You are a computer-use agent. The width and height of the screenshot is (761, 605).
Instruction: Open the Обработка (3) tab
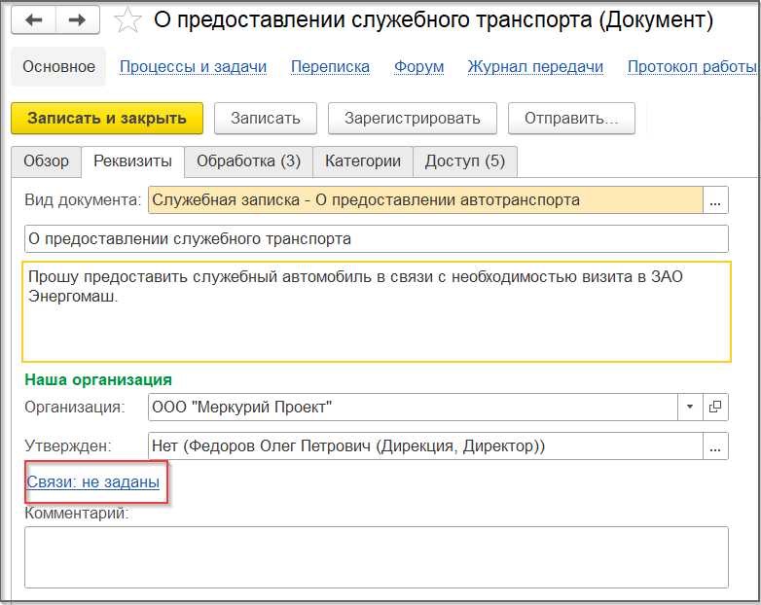point(248,160)
